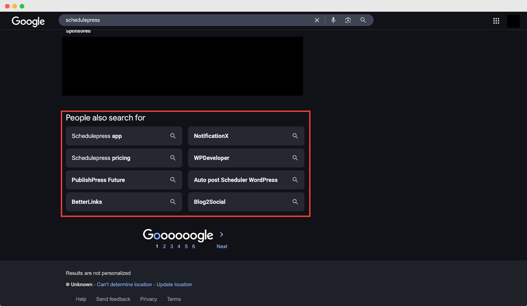Screen dimensions: 527x306
Task: Click the green macOS fullscreen window button
Action: pyautogui.click(x=22, y=6)
